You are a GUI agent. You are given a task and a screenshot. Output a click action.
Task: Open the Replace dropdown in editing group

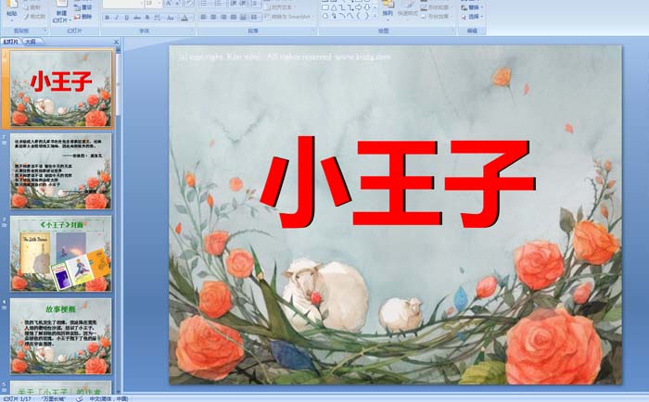(x=474, y=6)
